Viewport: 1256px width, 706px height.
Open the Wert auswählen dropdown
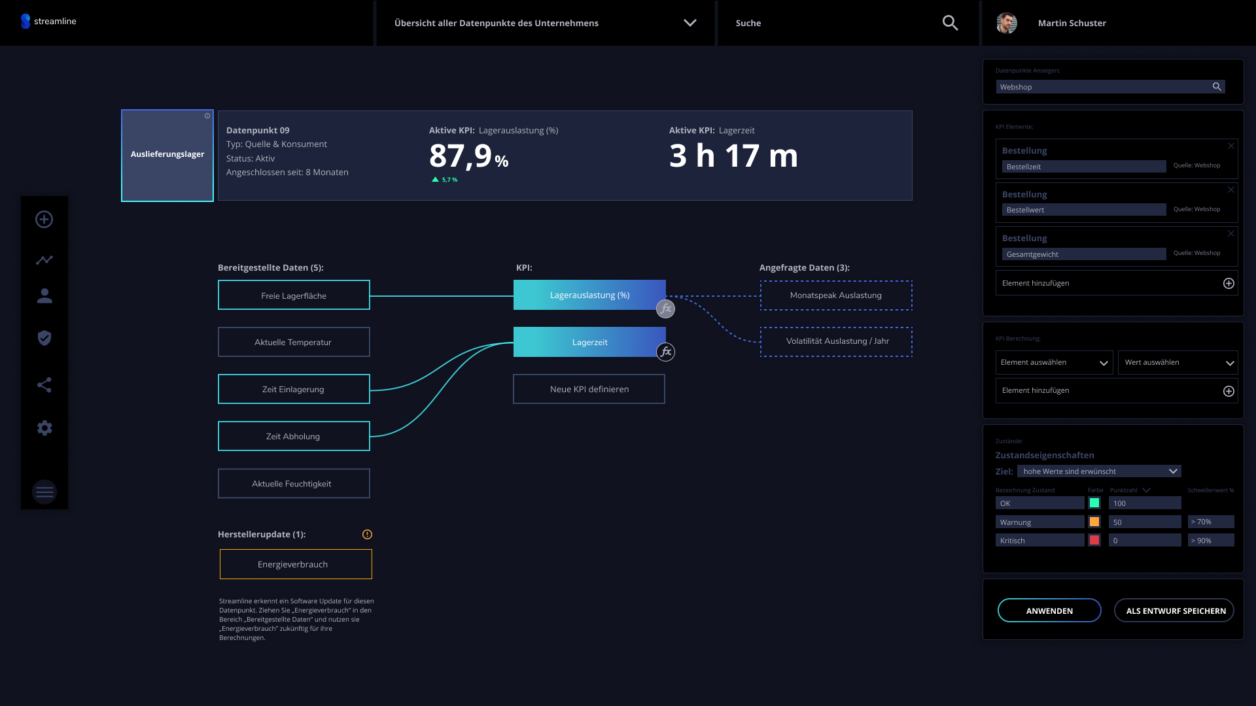point(1177,362)
